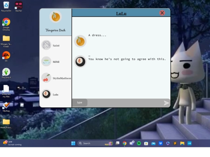Open the Dropbox taskbar icon

pyautogui.click(x=161, y=143)
